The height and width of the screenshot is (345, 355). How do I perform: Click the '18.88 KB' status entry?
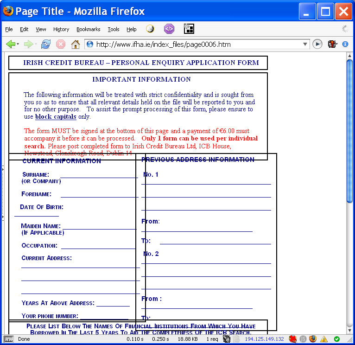[x=188, y=339]
